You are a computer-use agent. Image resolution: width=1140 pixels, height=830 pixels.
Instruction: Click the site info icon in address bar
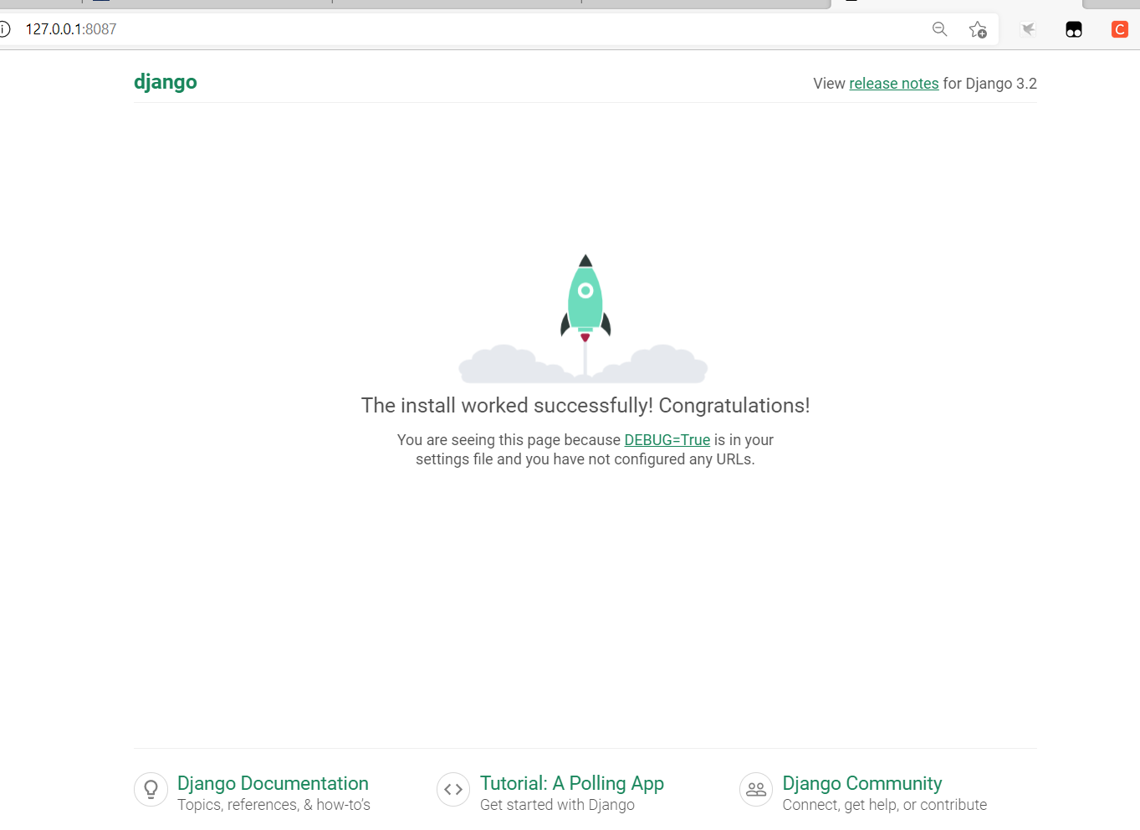[4, 29]
